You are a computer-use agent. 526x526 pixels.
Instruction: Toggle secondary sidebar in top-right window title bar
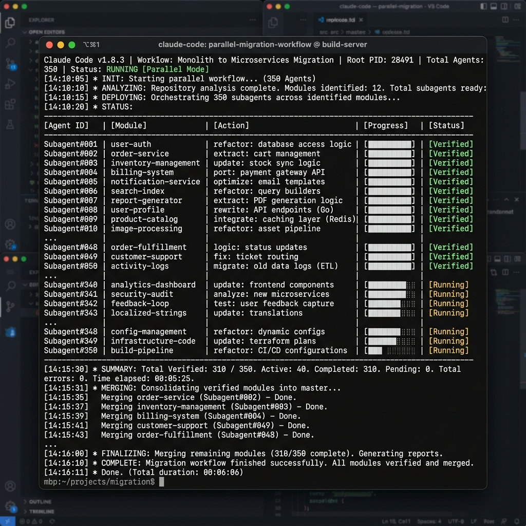coord(504,6)
